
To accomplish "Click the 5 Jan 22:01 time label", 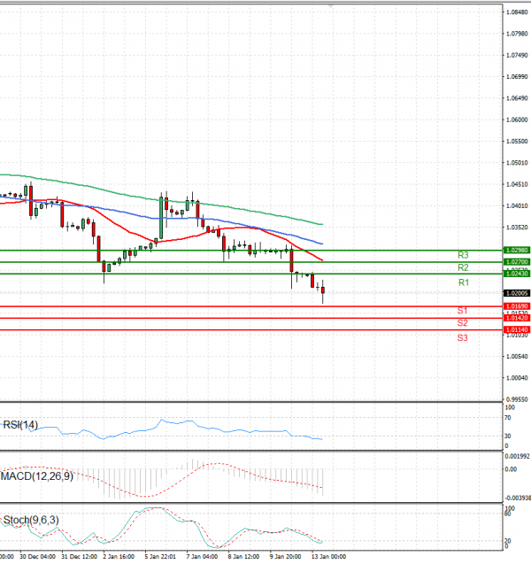I will pos(160,557).
